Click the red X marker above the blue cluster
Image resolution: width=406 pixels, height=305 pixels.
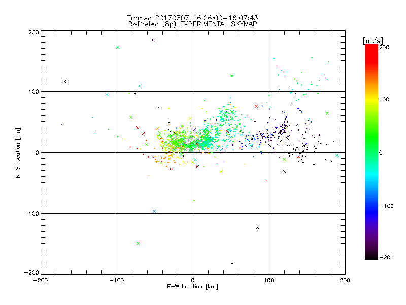click(x=256, y=106)
